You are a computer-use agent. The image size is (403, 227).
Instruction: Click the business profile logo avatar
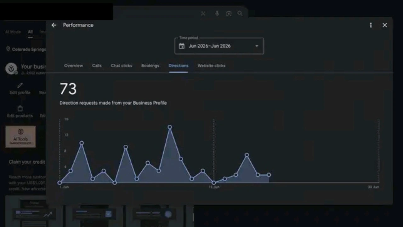[x=12, y=68]
